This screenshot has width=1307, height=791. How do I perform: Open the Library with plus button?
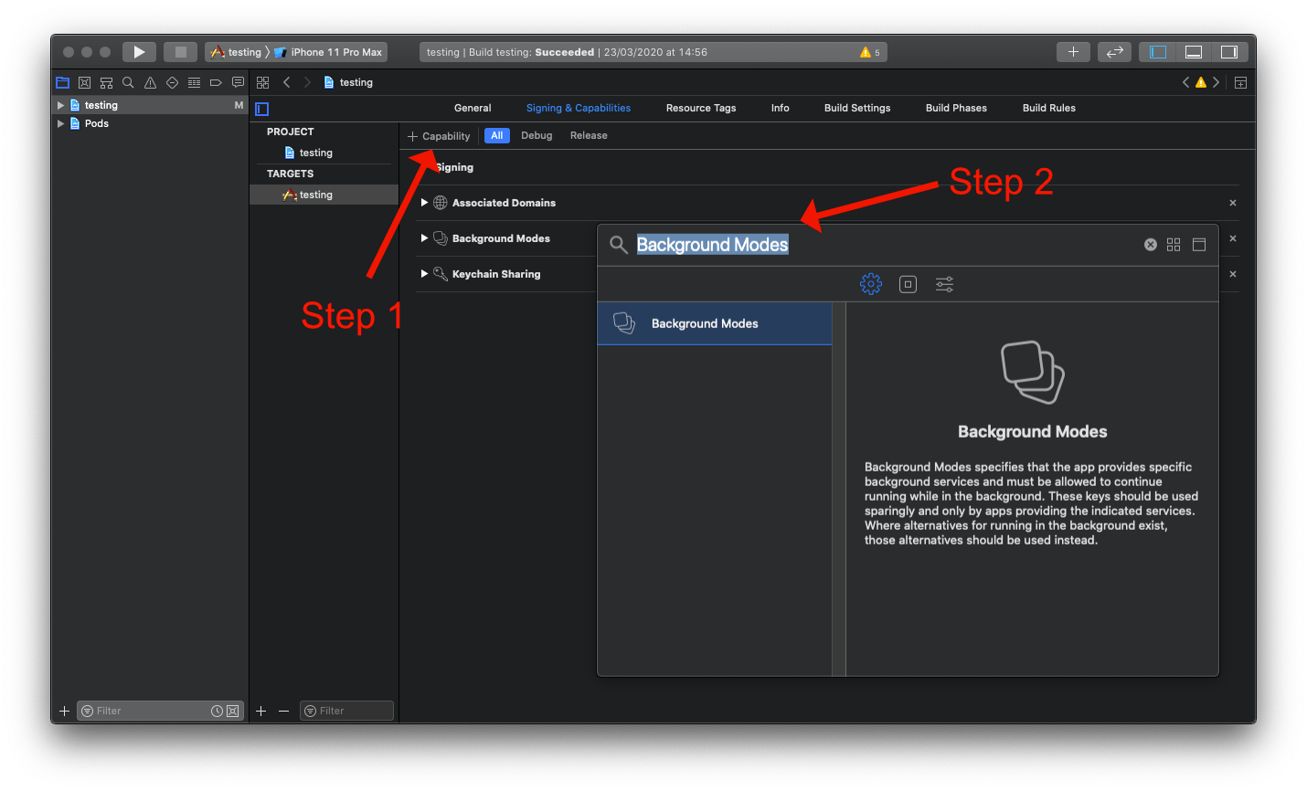pos(1073,52)
